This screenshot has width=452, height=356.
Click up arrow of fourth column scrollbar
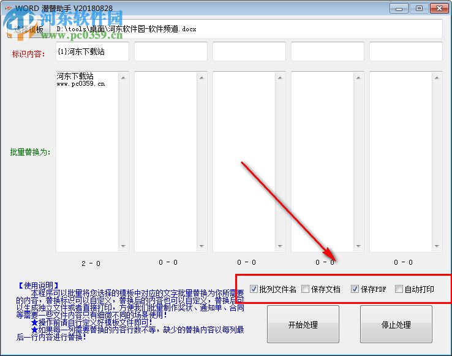[359, 78]
